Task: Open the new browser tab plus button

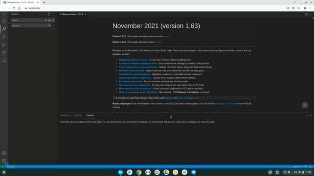Action: pyautogui.click(x=44, y=2)
